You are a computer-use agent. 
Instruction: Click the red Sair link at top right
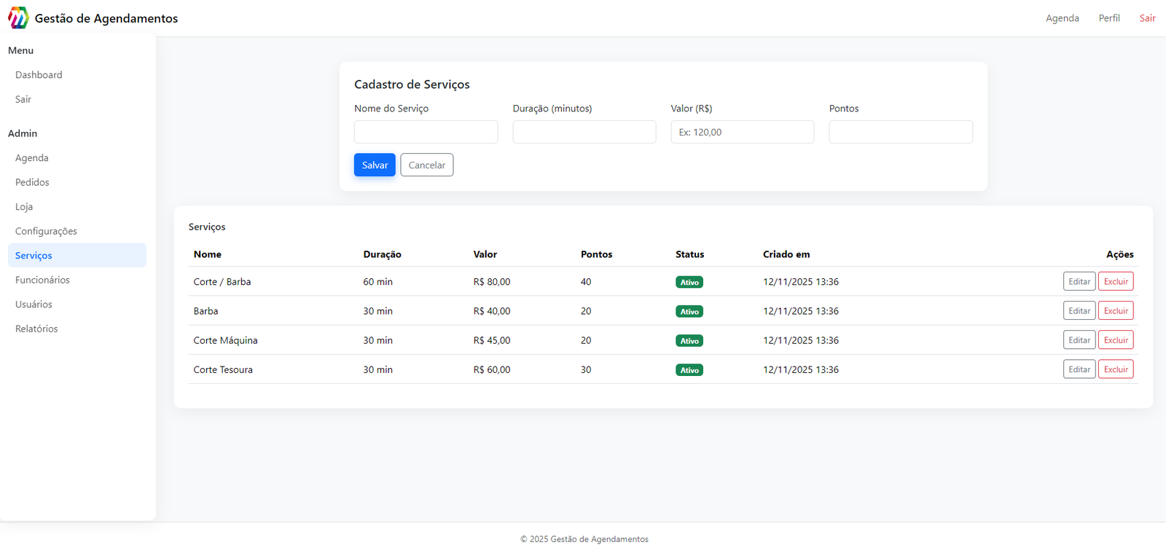click(1147, 18)
